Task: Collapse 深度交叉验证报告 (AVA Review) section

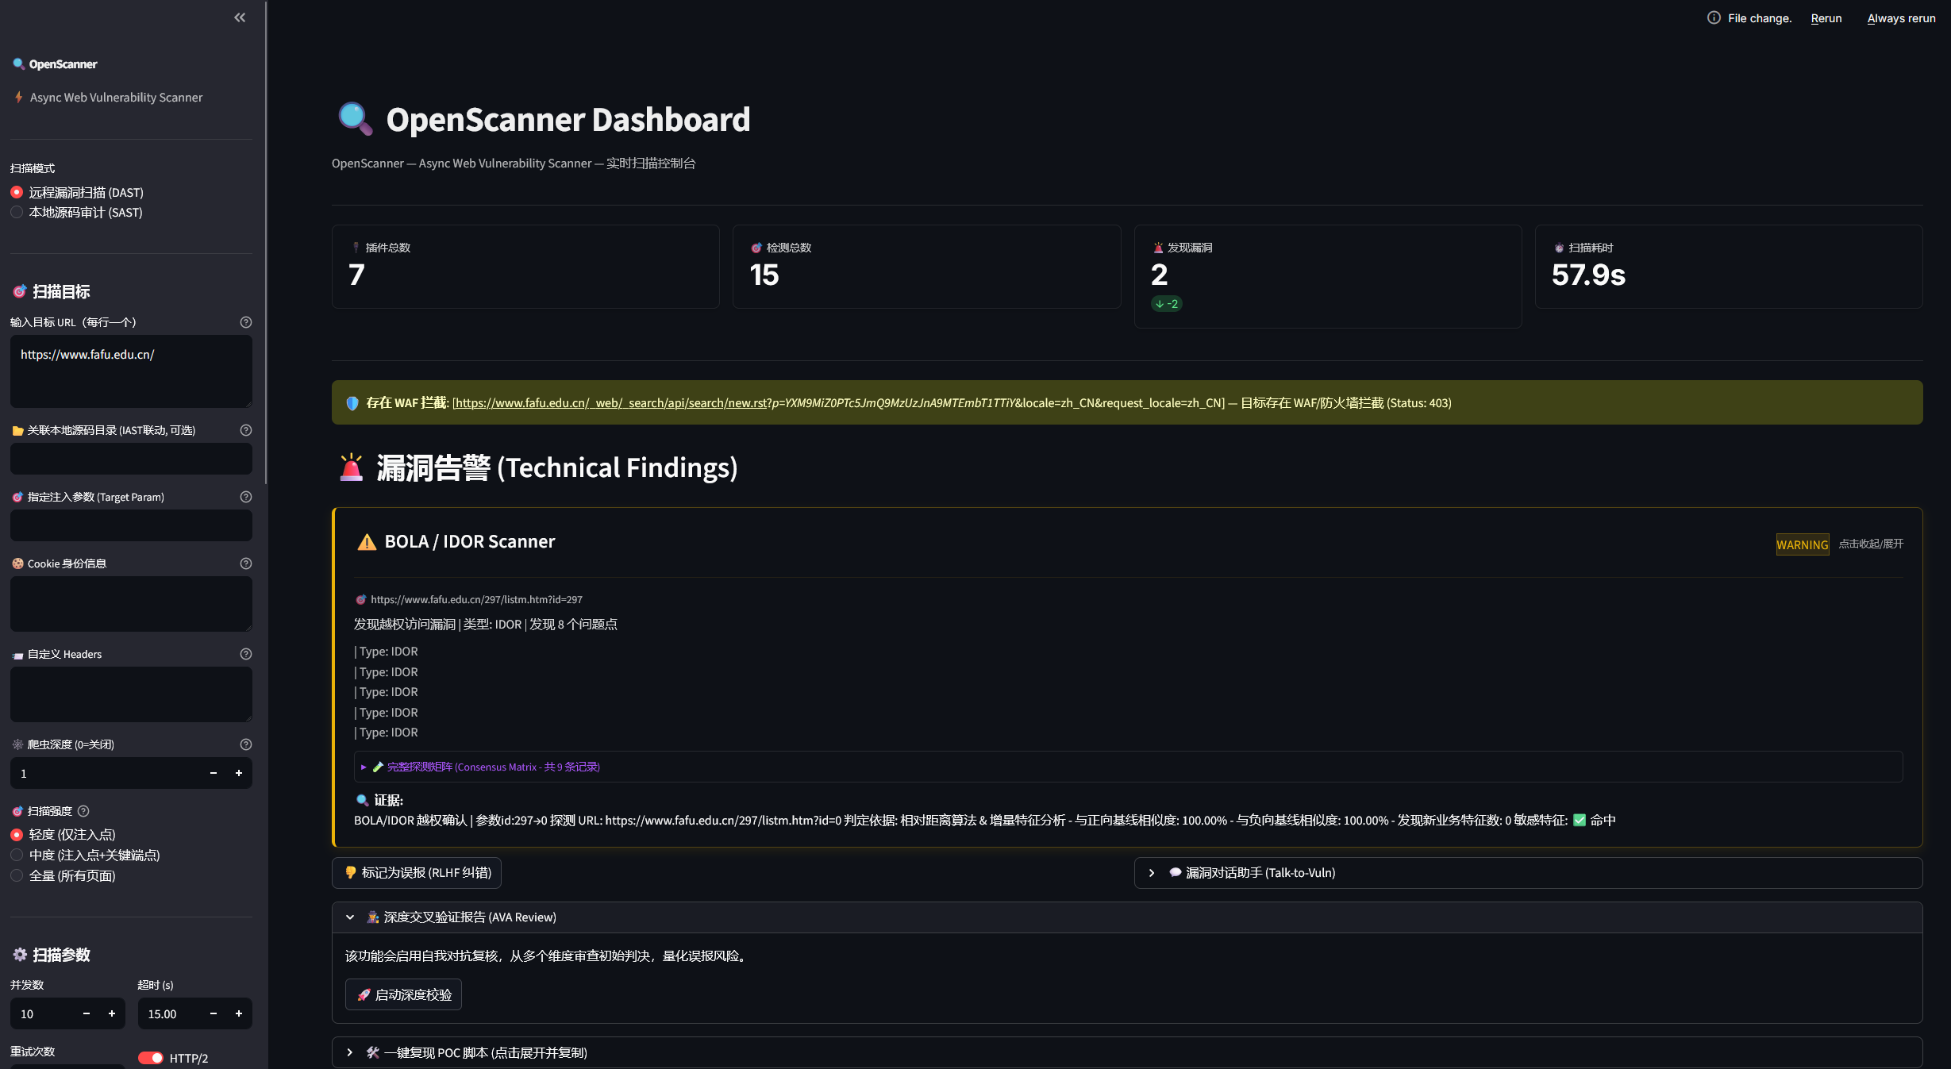Action: tap(350, 917)
